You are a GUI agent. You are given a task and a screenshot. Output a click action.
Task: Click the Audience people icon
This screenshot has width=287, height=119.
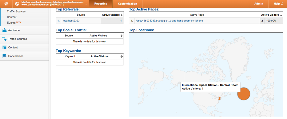pyautogui.click(x=4, y=30)
